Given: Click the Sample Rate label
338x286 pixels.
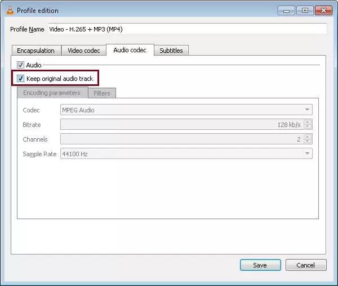Looking at the screenshot, I should 39,154.
